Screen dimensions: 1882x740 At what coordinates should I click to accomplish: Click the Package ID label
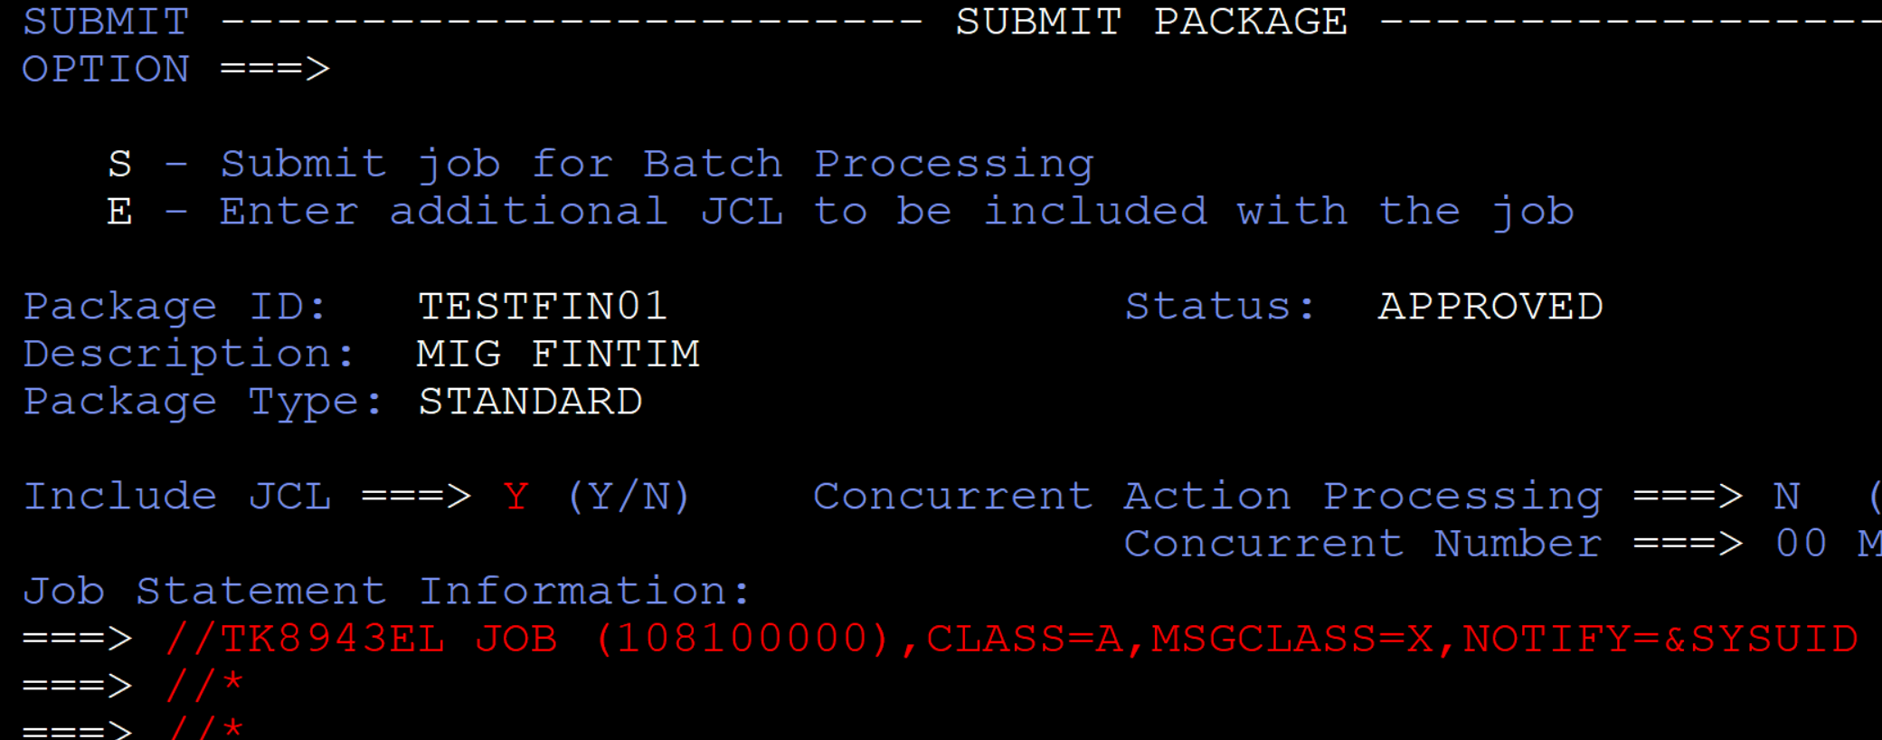point(175,307)
